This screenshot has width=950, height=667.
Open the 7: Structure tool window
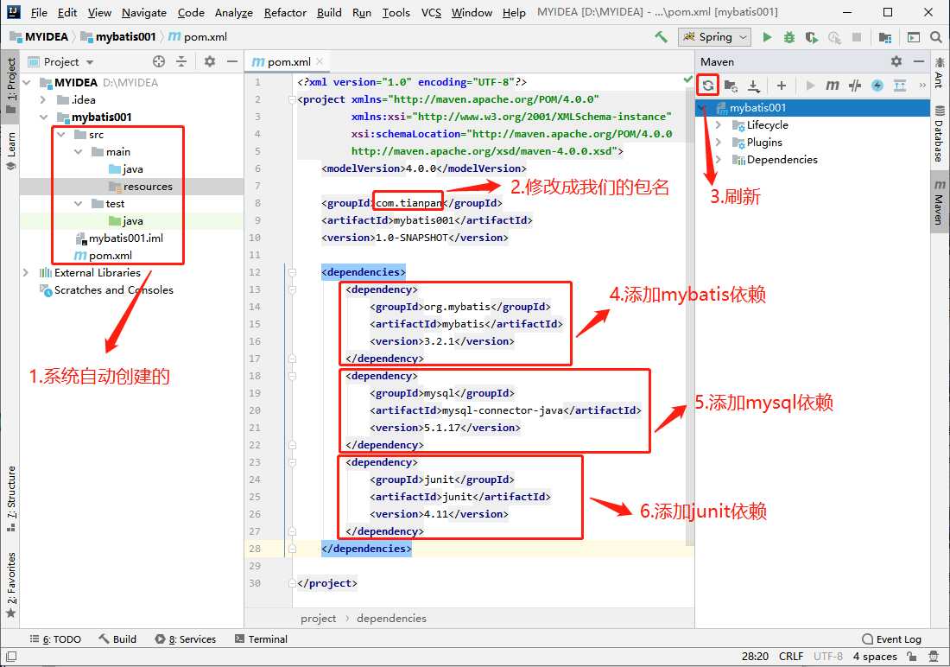pyautogui.click(x=11, y=499)
